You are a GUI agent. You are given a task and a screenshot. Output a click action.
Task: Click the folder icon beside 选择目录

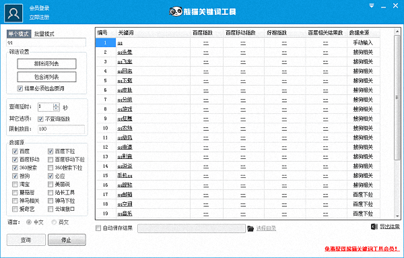click(x=250, y=228)
